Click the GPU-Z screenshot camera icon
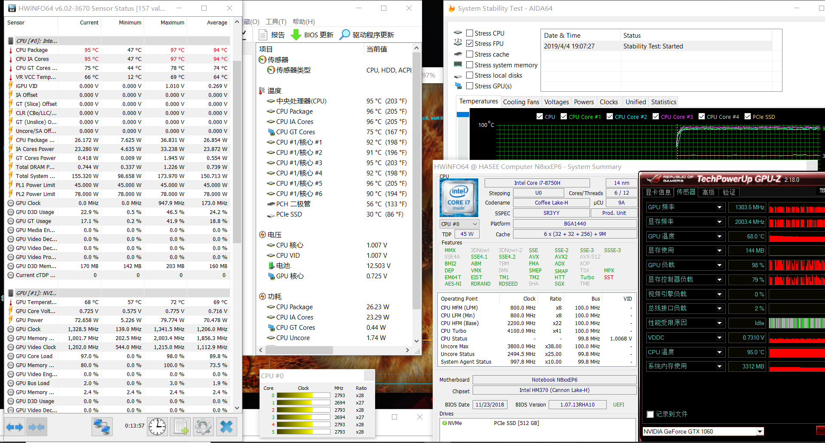Screen dimensions: 825x443 pyautogui.click(x=822, y=190)
